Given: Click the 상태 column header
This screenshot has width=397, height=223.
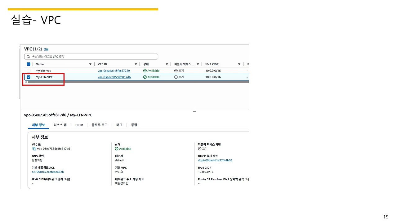Looking at the screenshot, I should point(146,64).
